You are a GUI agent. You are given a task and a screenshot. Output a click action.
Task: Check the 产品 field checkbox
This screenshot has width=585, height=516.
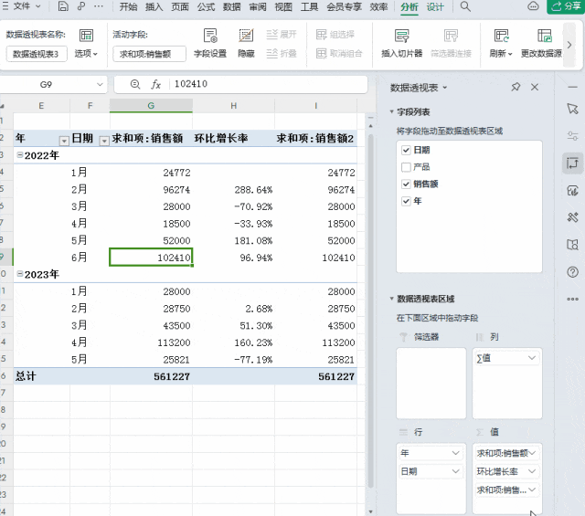406,167
